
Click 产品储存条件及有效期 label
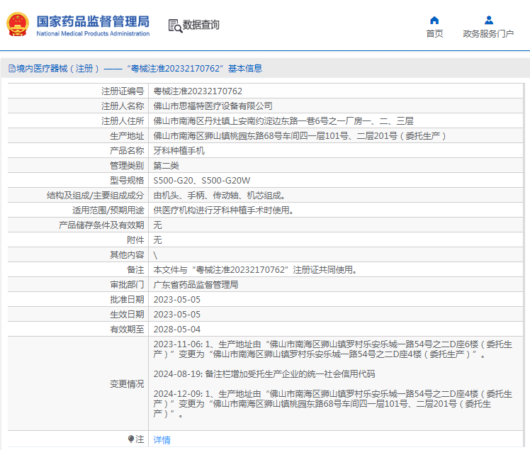(x=101, y=225)
